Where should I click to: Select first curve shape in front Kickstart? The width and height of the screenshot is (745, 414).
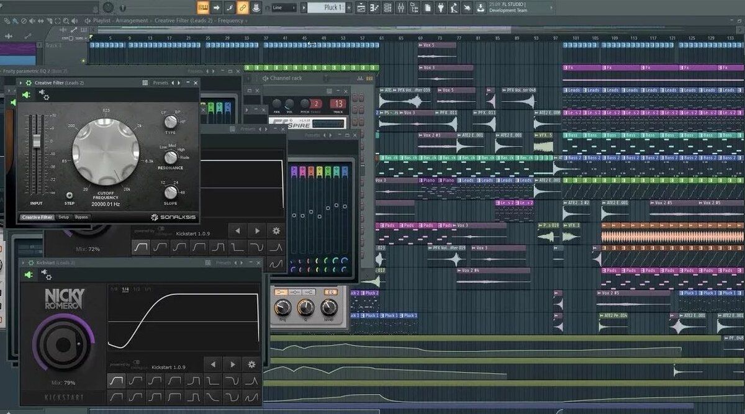[x=115, y=380]
